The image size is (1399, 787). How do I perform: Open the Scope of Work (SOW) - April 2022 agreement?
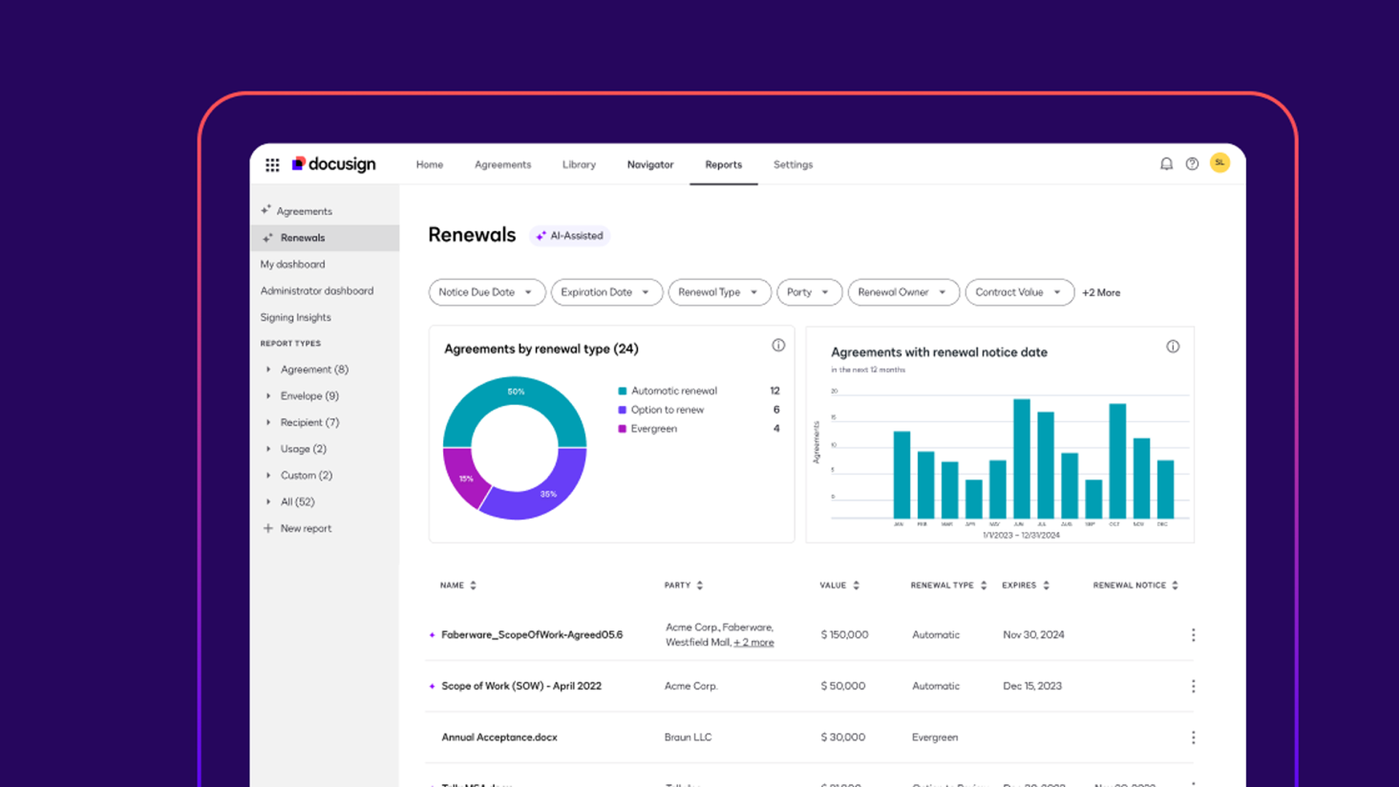click(521, 686)
